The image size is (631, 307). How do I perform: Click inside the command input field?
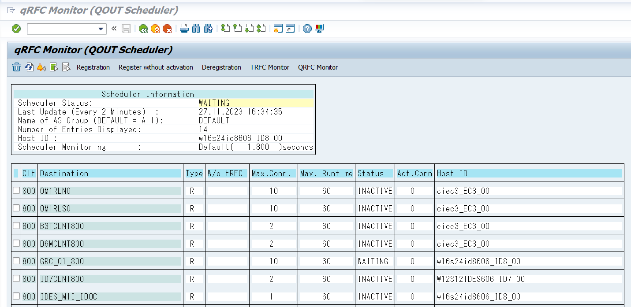coord(62,29)
